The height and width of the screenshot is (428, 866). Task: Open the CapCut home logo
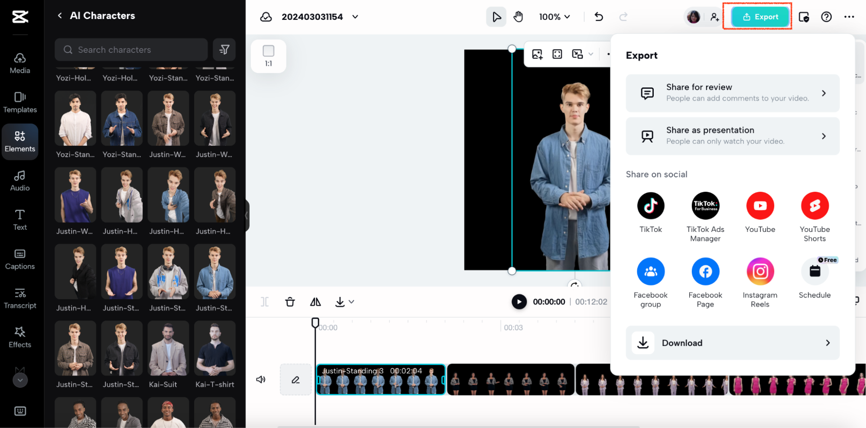[x=20, y=17]
